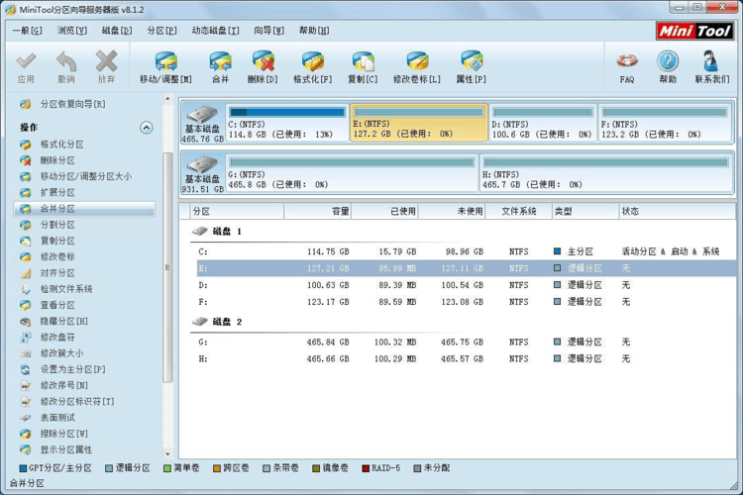Select the H: (NTFS) 465.7 GB disk map block
The image size is (743, 495).
point(606,173)
